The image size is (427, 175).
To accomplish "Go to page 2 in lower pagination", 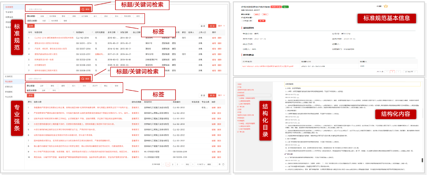I will (x=172, y=164).
